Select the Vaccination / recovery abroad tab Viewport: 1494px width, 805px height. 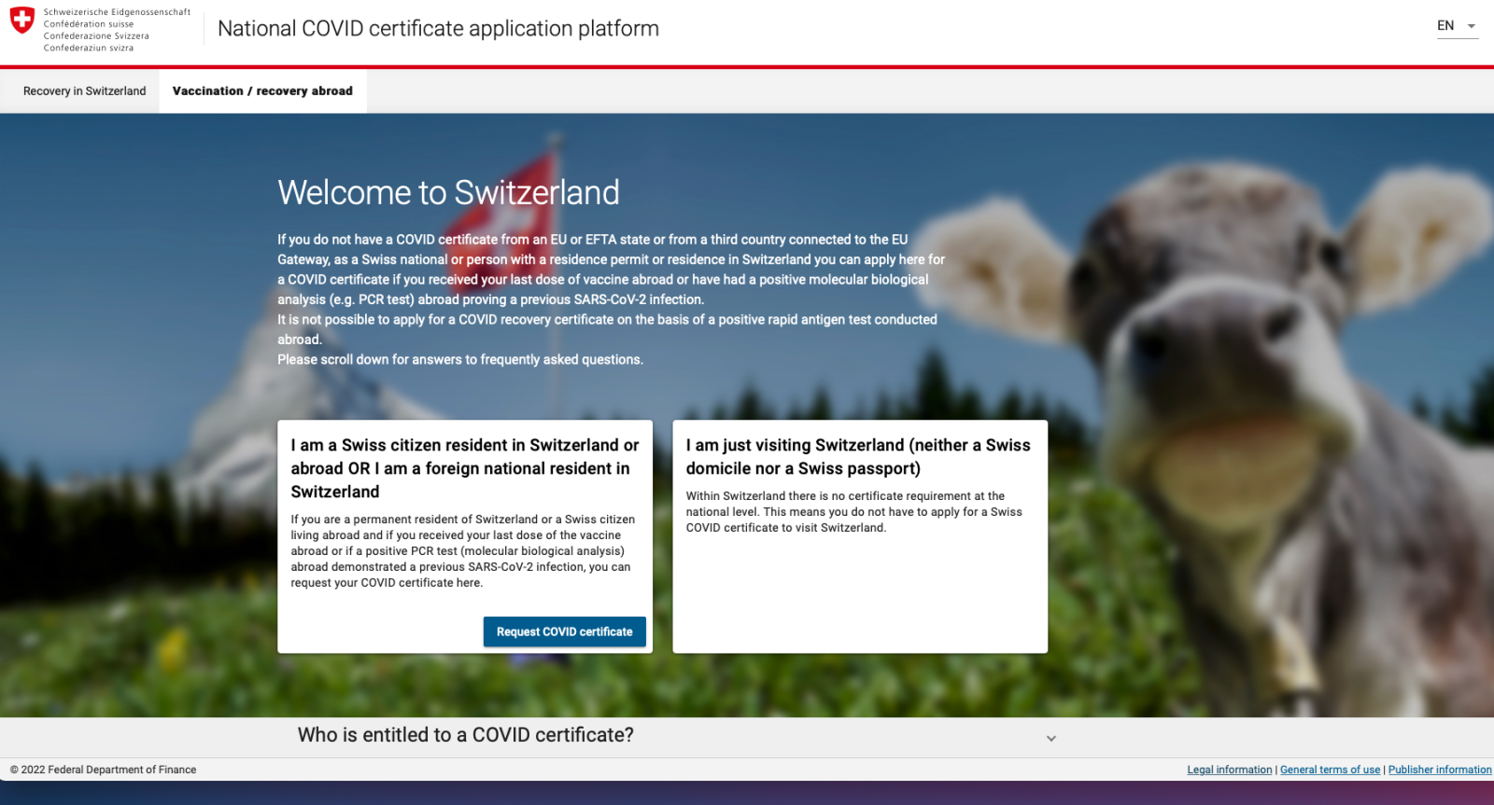coord(262,91)
